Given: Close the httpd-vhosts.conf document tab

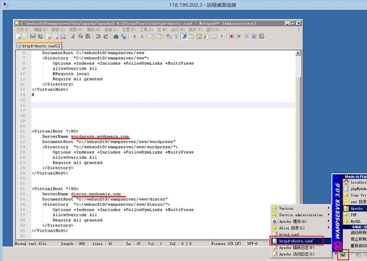Looking at the screenshot, I should pyautogui.click(x=58, y=46).
